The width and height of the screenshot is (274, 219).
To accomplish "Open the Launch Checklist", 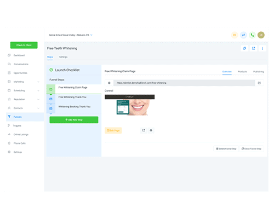I will tap(67, 70).
